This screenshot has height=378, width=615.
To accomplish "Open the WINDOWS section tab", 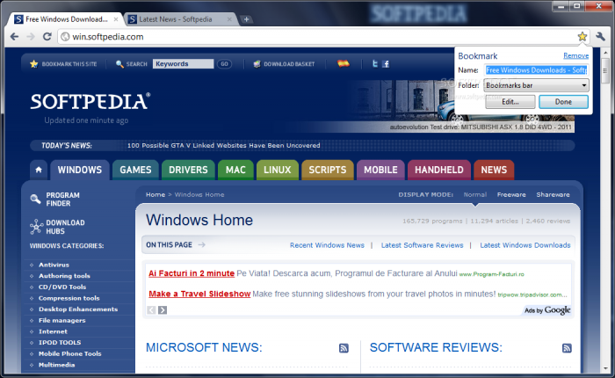I will (80, 170).
